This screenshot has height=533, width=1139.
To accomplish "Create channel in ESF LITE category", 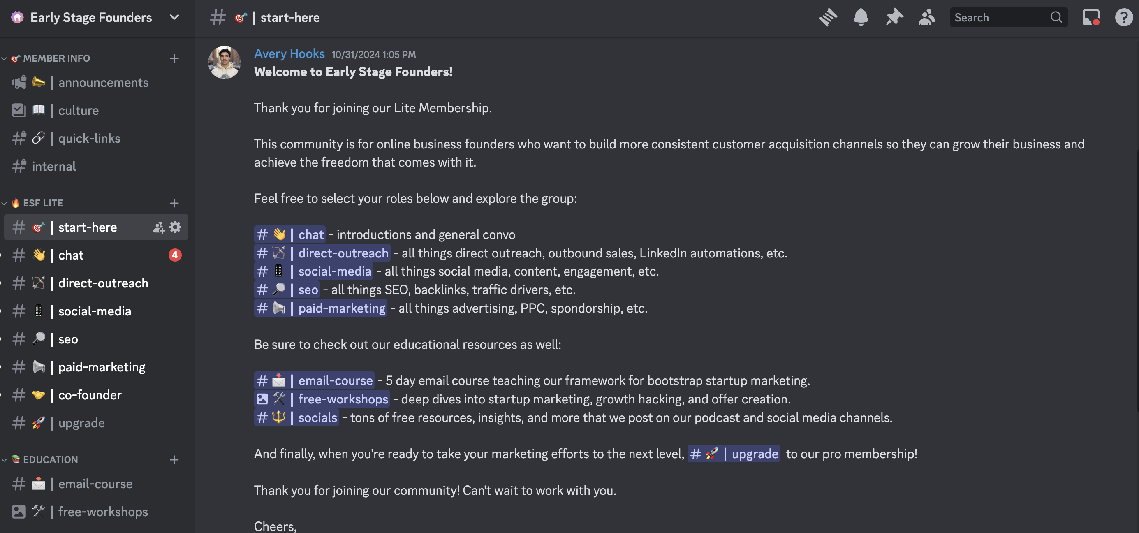I will (x=174, y=203).
